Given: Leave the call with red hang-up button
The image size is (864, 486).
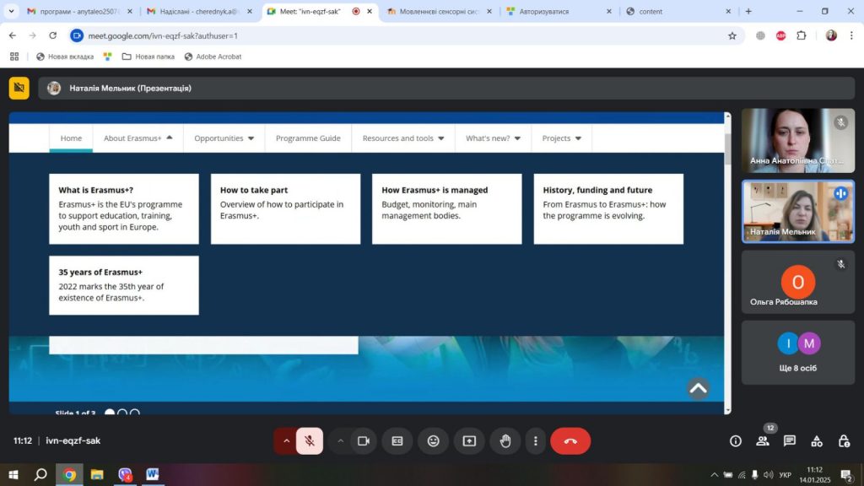Looking at the screenshot, I should tap(570, 440).
